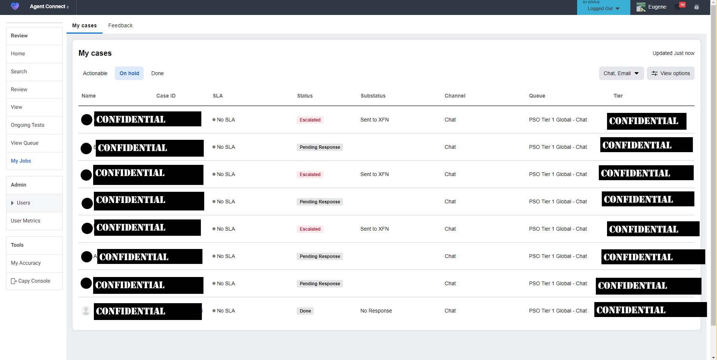This screenshot has height=360, width=717.
Task: Click the No Response substatus cell
Action: pyautogui.click(x=376, y=311)
